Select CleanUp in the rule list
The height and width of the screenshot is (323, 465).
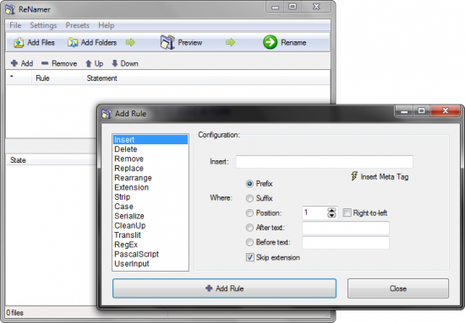(x=150, y=225)
